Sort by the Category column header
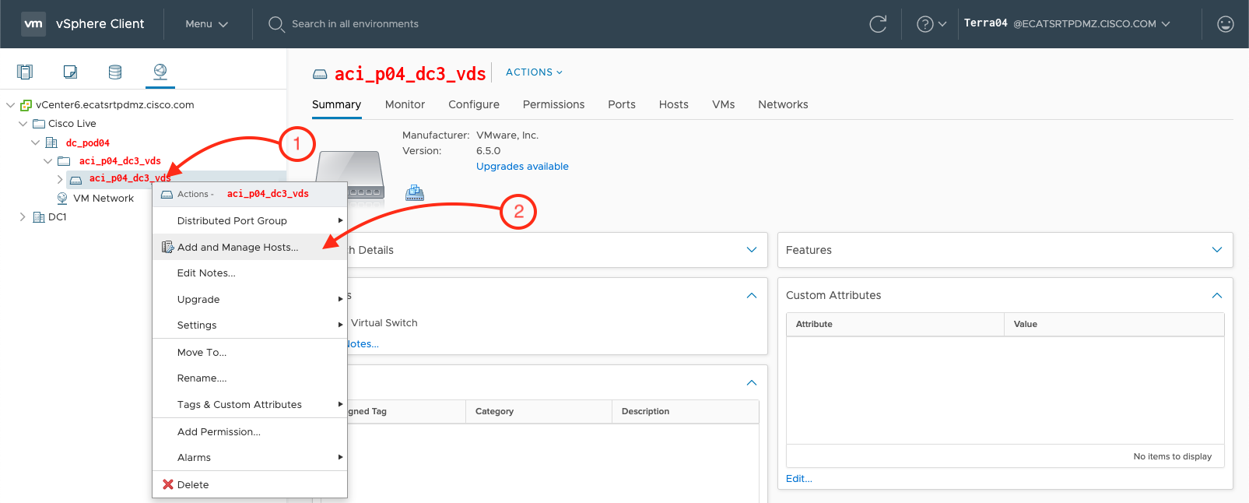Image resolution: width=1249 pixels, height=503 pixels. pyautogui.click(x=539, y=411)
